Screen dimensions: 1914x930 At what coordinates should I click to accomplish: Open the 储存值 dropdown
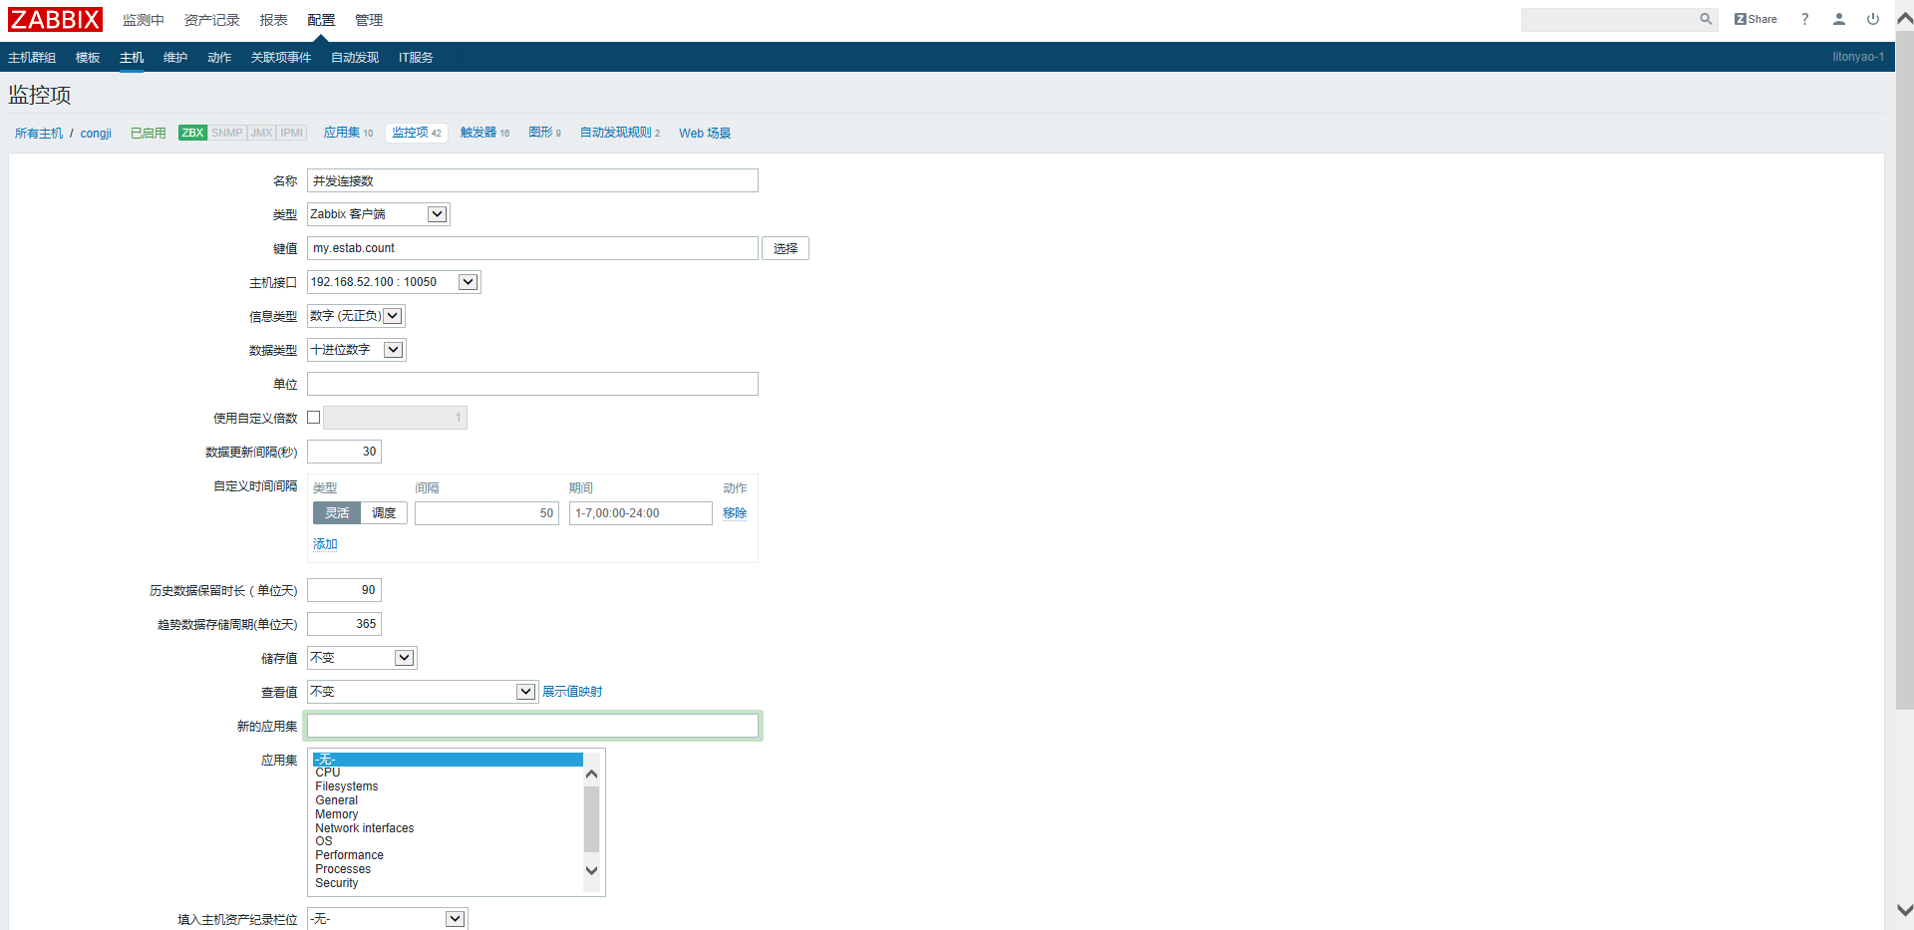362,658
